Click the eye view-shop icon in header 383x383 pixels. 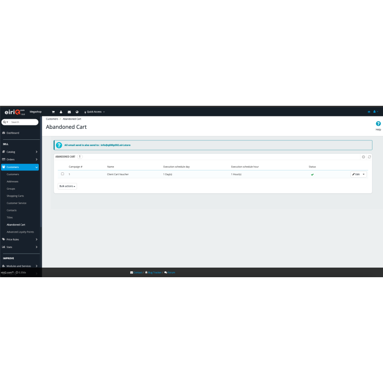tap(369, 112)
